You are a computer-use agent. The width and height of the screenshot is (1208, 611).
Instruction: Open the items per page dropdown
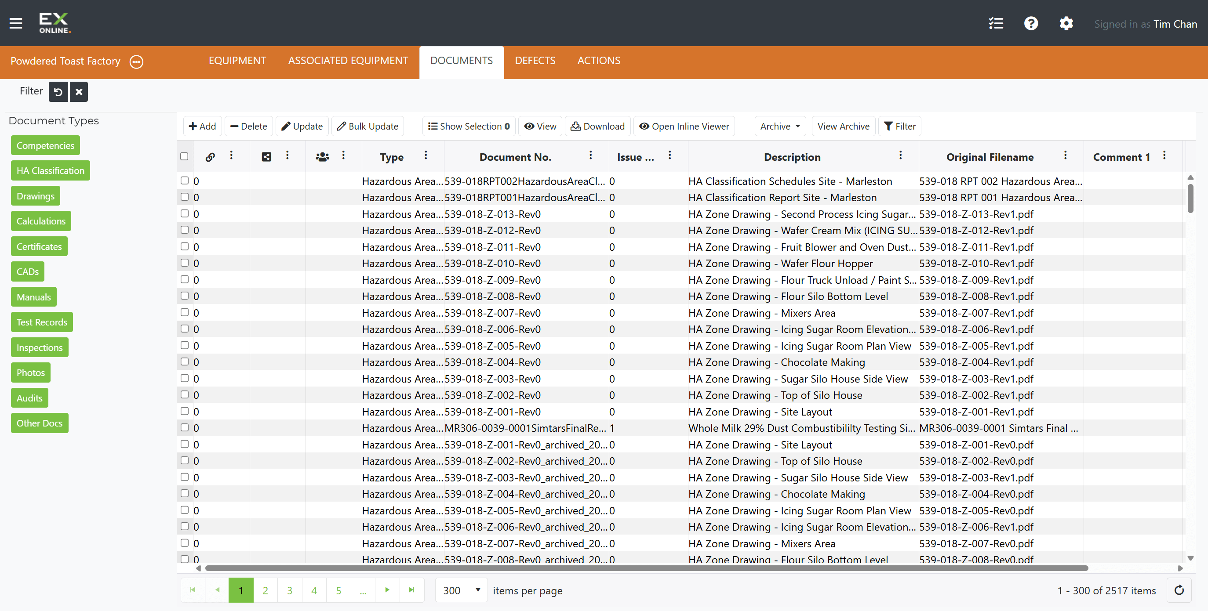(x=462, y=590)
